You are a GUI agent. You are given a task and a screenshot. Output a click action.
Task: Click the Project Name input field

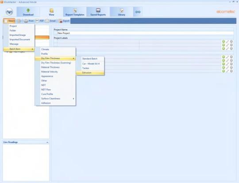pos(144,33)
